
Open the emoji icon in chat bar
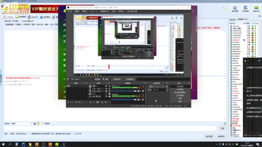[x=38, y=123]
